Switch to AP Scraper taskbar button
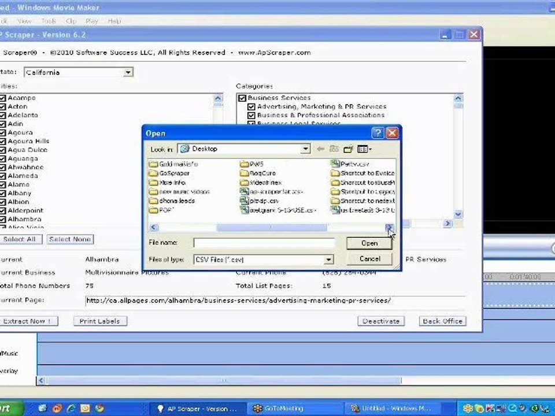Screen dimensions: 555x416 pyautogui.click(x=198, y=408)
